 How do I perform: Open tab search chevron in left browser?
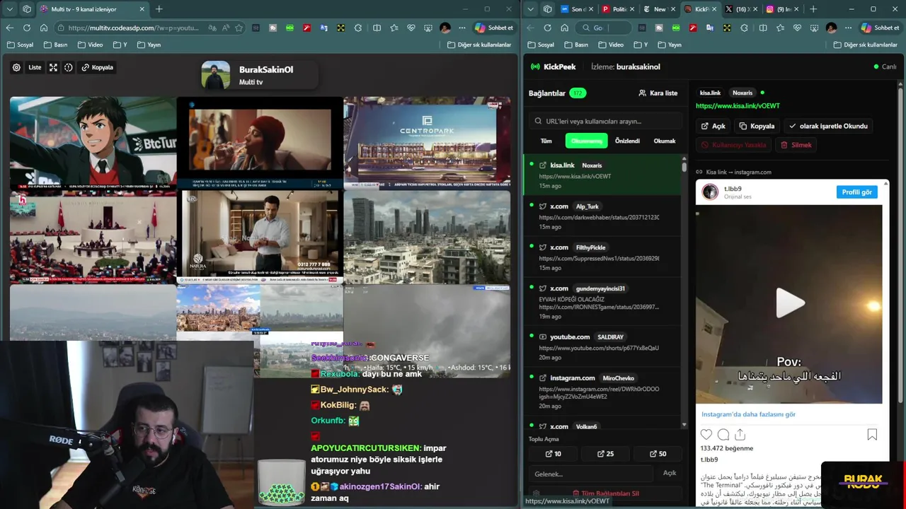point(10,9)
